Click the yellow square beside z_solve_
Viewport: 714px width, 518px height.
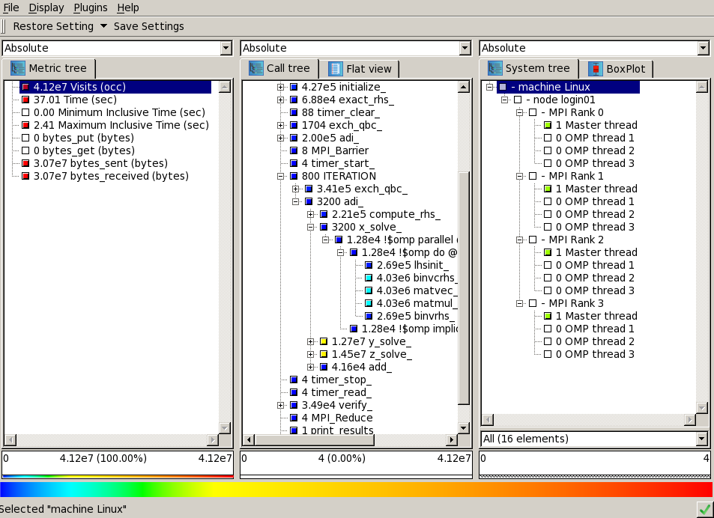[x=324, y=354]
